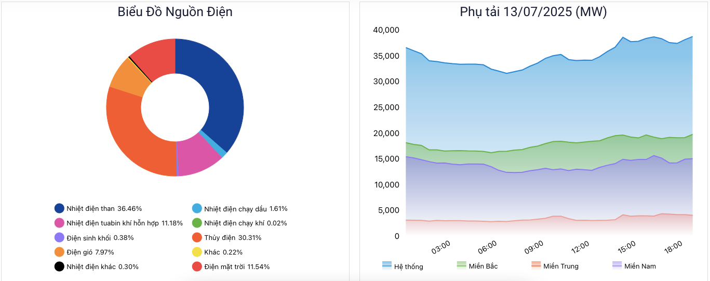The image size is (710, 281).
Task: Toggle Miền Nam series in load chart legend
Action: pyautogui.click(x=634, y=266)
